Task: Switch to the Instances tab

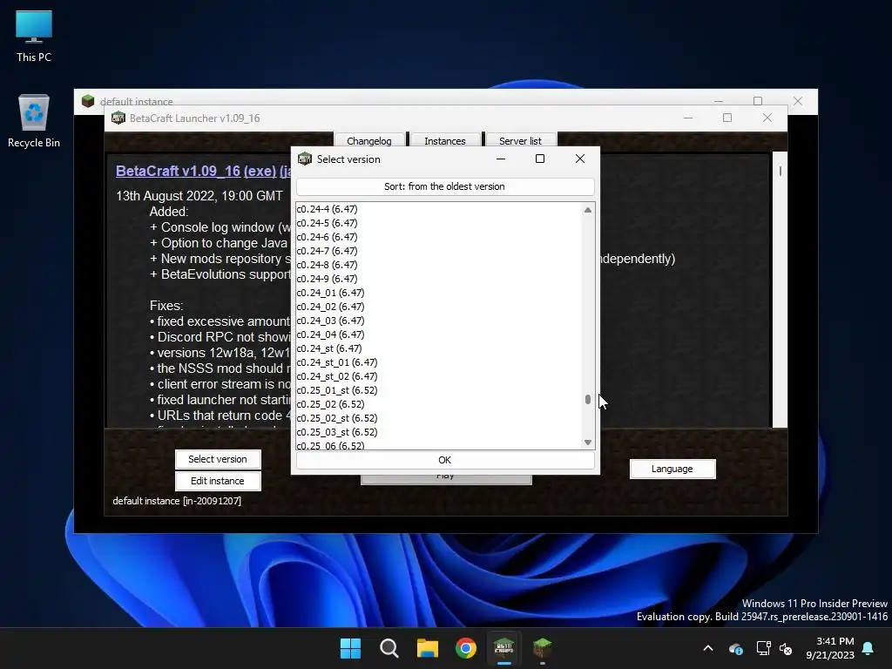Action: pos(445,140)
